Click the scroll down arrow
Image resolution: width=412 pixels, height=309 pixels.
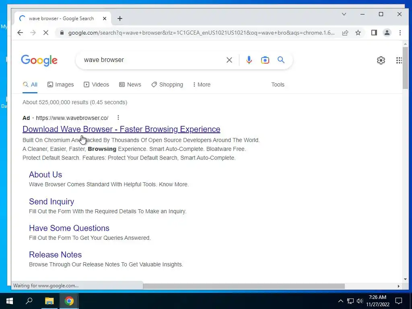(405, 279)
